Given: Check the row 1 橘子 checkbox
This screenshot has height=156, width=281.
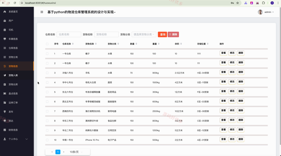Looking at the screenshot, I should pyautogui.click(x=47, y=54).
